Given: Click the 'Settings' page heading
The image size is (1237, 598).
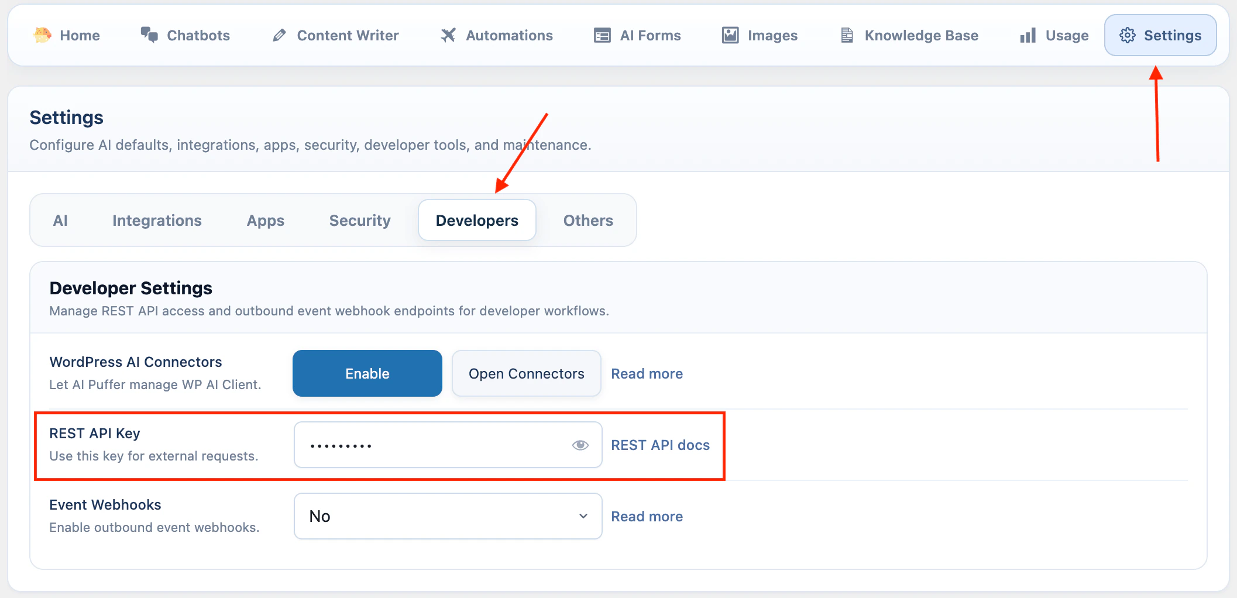Looking at the screenshot, I should pyautogui.click(x=67, y=118).
